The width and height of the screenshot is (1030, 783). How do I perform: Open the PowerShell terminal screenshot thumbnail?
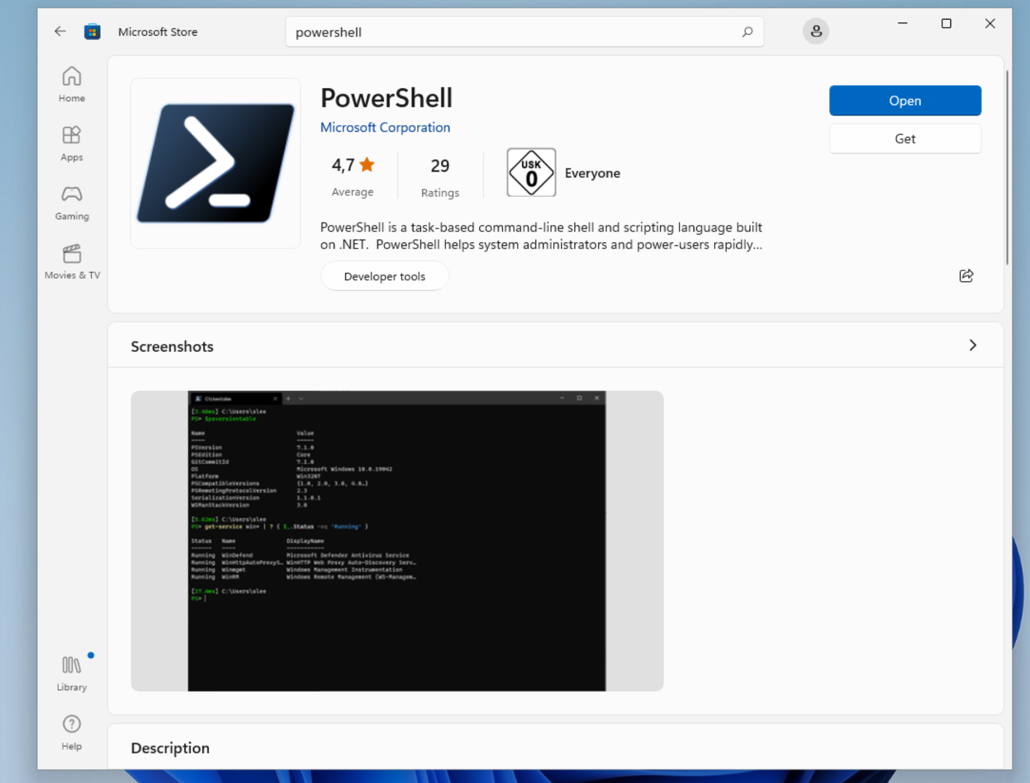(x=397, y=541)
